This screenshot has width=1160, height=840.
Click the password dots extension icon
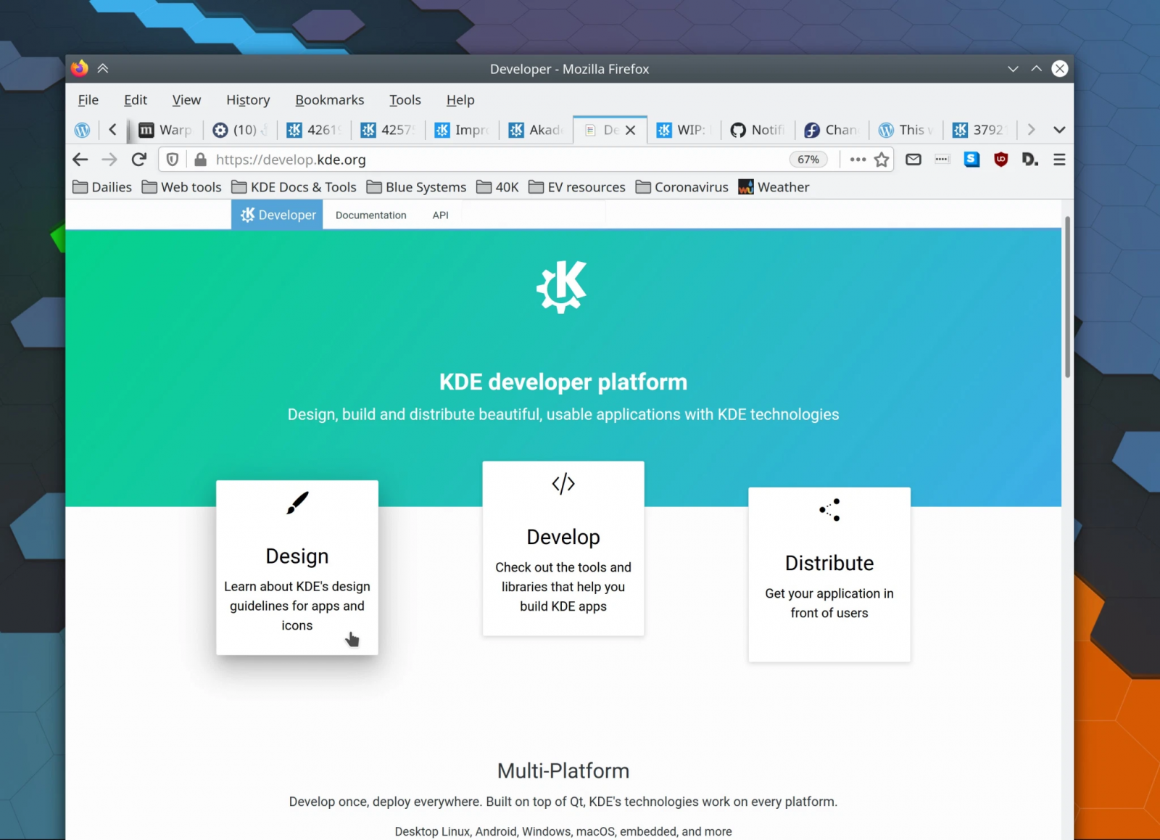942,160
